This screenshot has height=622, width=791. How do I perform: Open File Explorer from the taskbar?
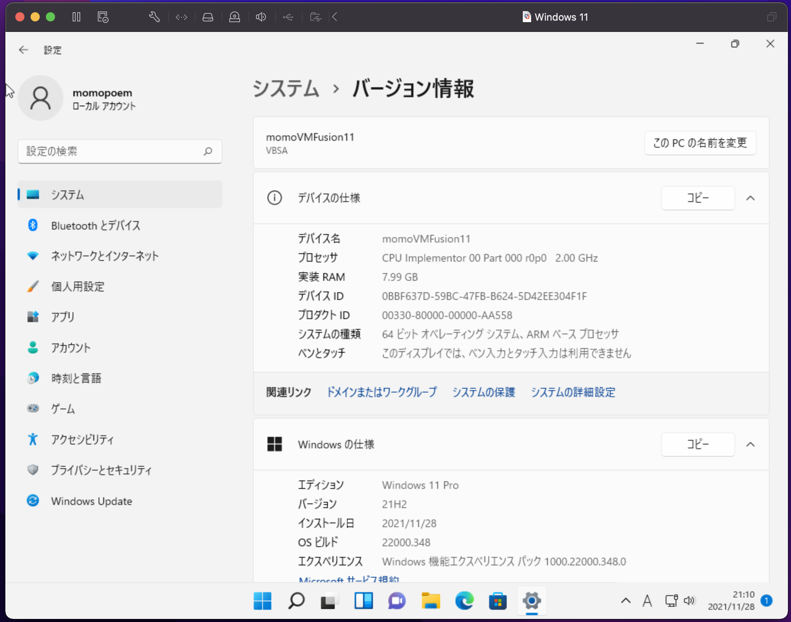click(x=431, y=601)
